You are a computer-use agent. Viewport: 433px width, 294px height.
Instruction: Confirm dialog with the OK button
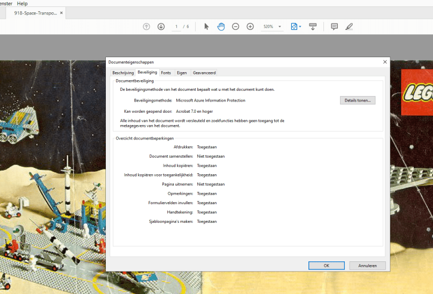[327, 266]
